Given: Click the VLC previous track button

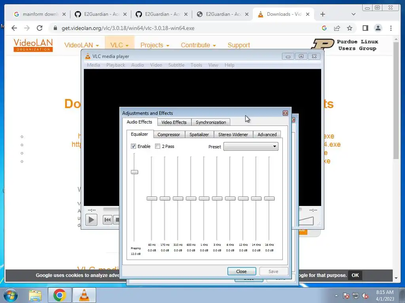Looking at the screenshot, I should pos(108,220).
